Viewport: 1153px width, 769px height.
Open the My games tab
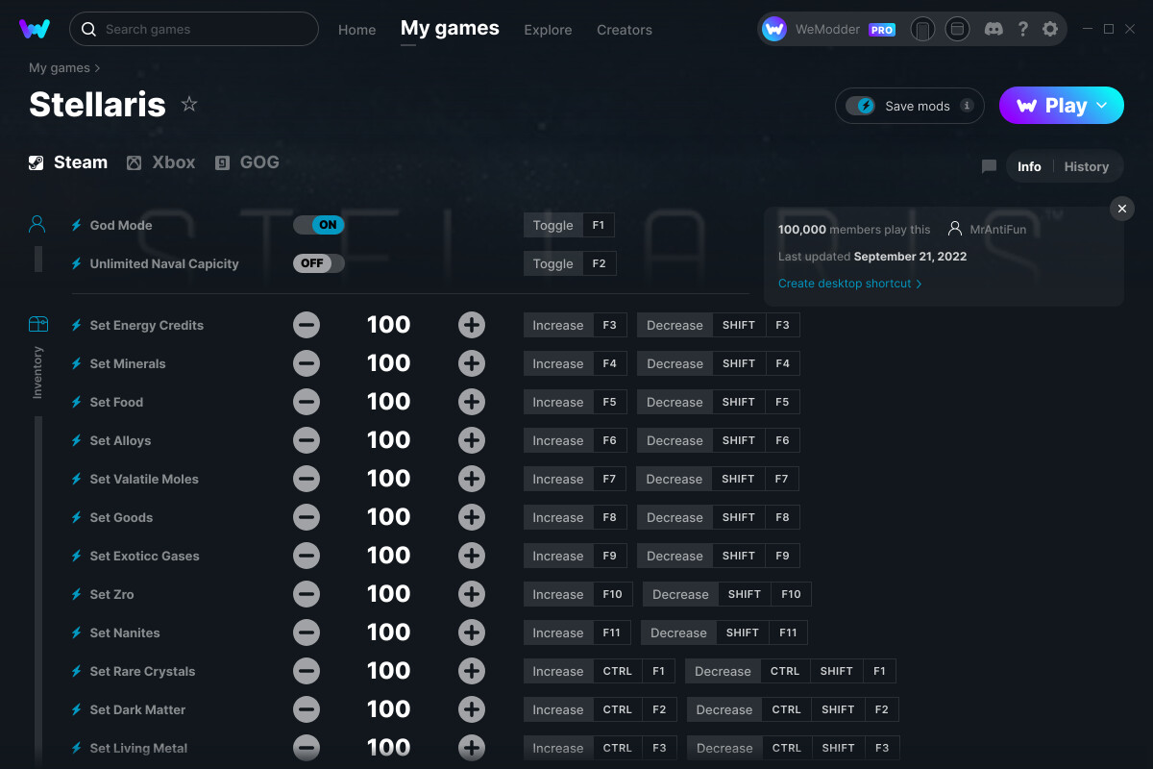[x=450, y=28]
